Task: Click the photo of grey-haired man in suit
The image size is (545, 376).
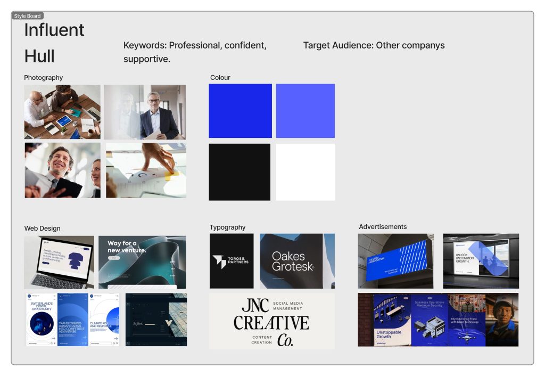Action: [x=145, y=112]
